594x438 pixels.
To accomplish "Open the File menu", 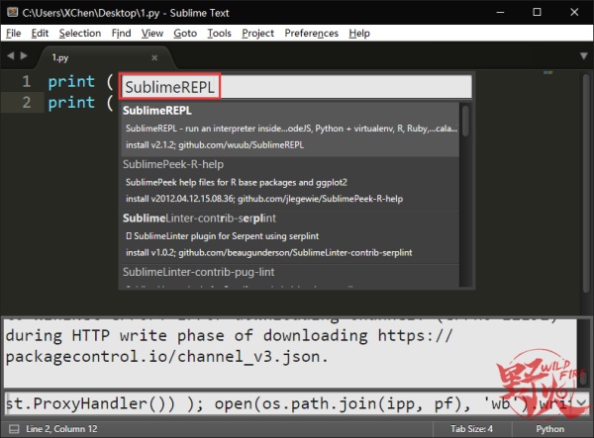I will click(x=13, y=34).
